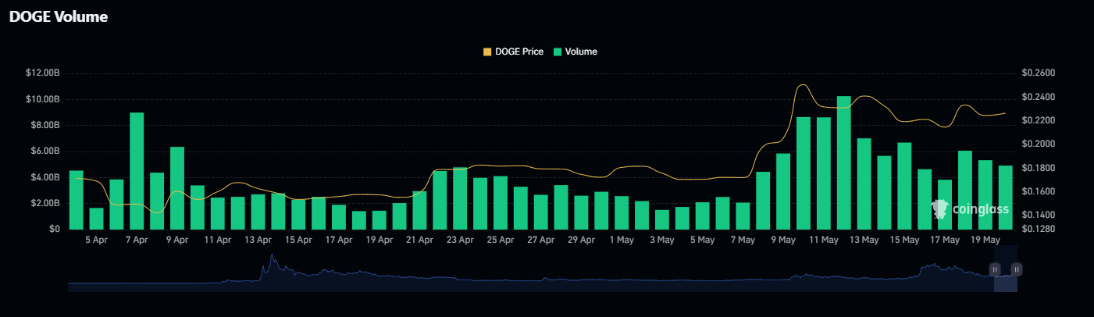Click the overview mini chart peak near the left
This screenshot has width=1094, height=317.
pos(272,256)
